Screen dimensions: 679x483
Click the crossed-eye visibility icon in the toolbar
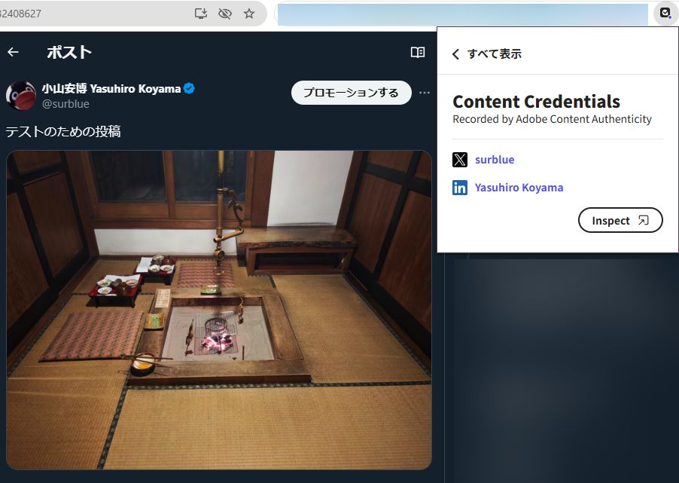click(x=225, y=13)
